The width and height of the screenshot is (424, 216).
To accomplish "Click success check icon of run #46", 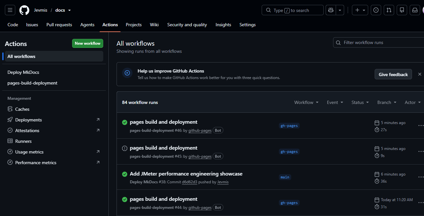I will click(124, 122).
